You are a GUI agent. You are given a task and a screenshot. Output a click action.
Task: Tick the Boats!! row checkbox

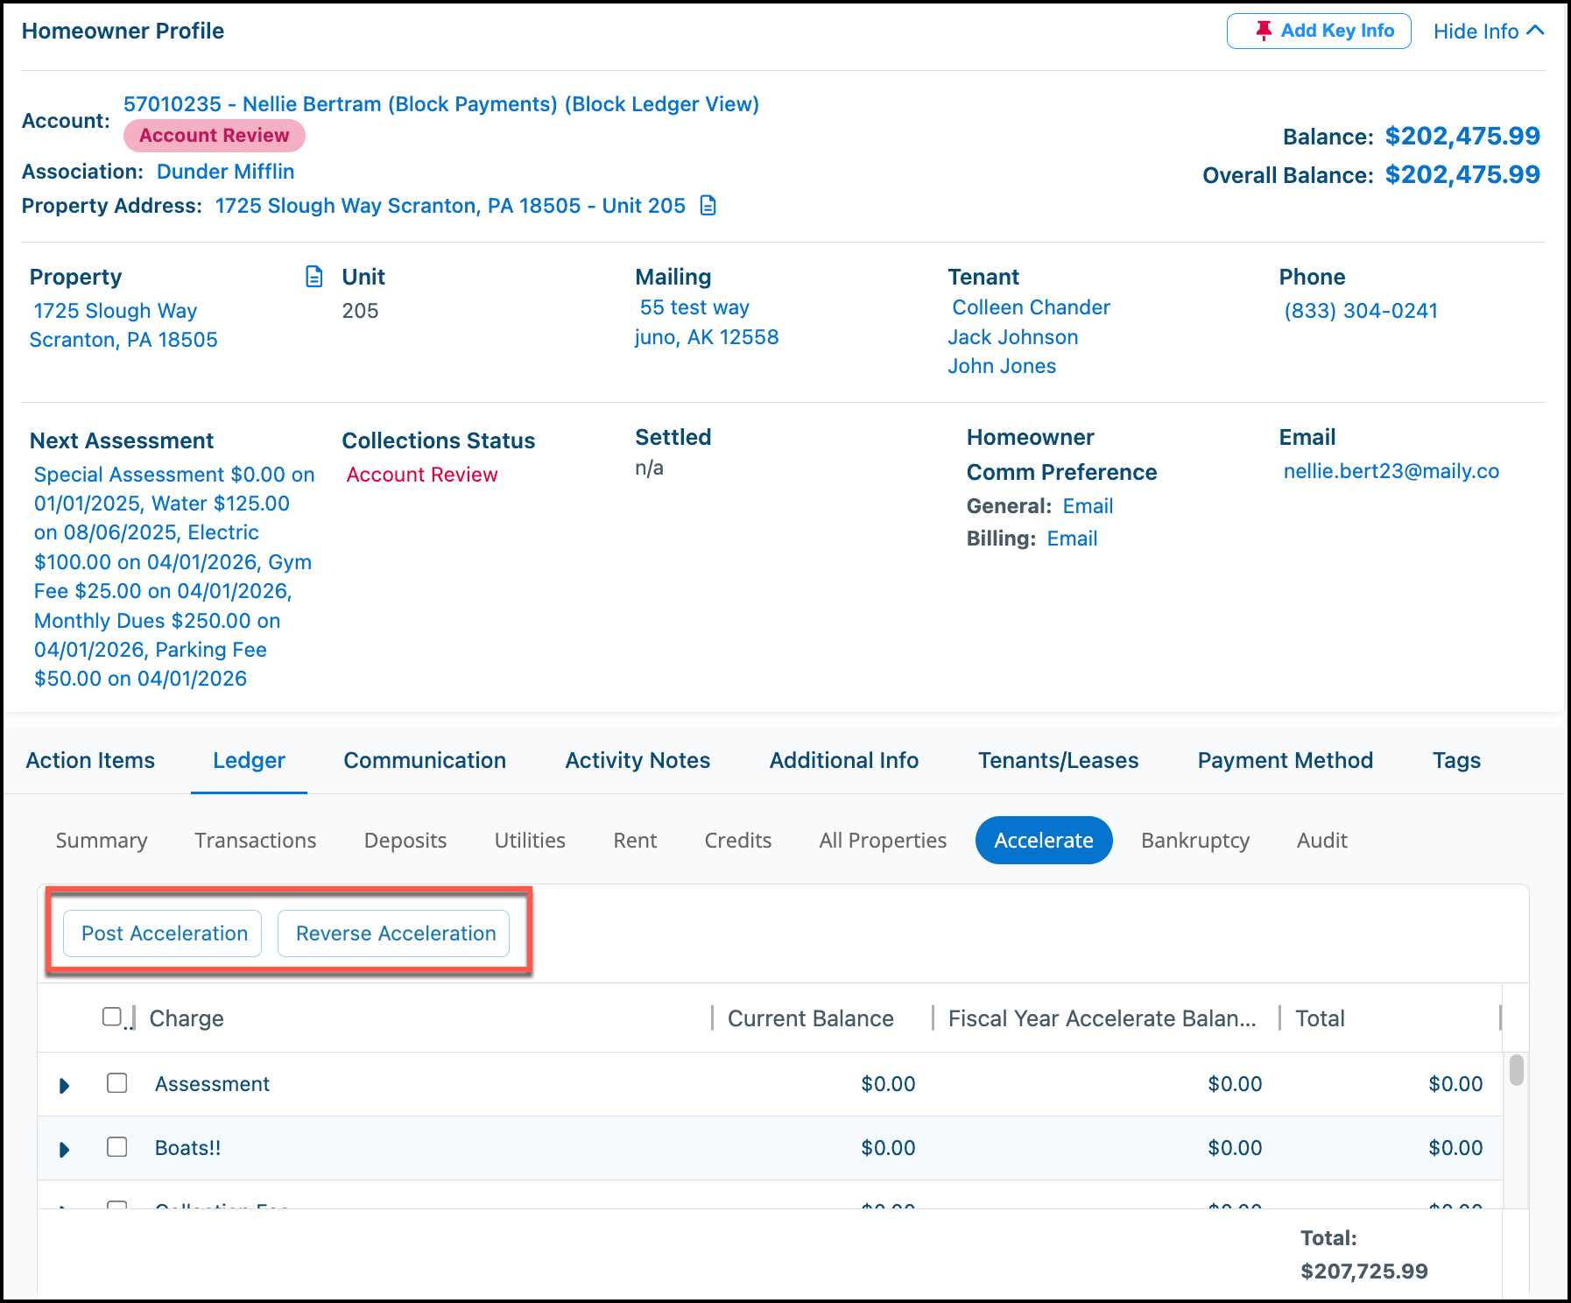[117, 1147]
